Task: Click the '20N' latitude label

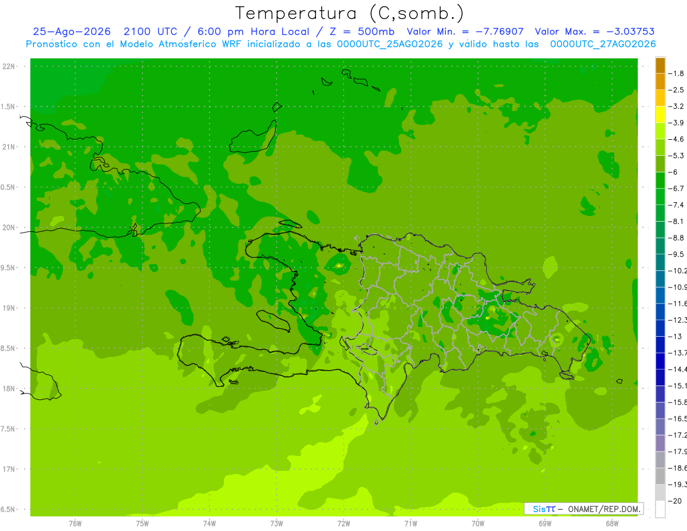Action: pos(10,228)
